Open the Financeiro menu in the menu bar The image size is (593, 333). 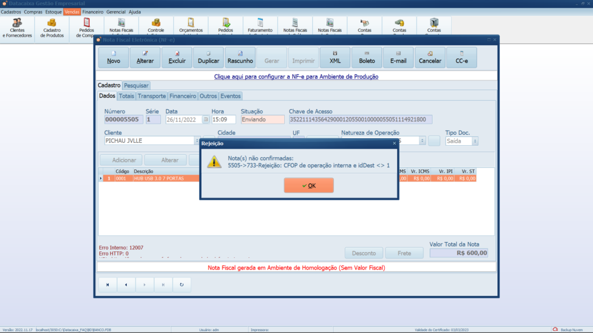point(93,12)
